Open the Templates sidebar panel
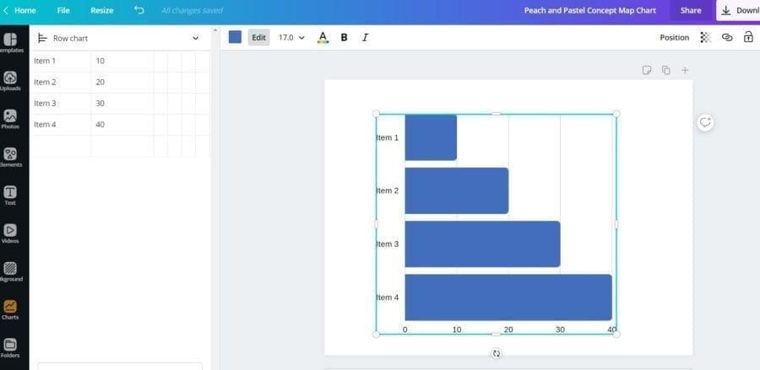 [x=10, y=43]
